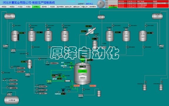Toggle the valve above tank F27
The height and width of the screenshot is (106, 169).
(30, 26)
